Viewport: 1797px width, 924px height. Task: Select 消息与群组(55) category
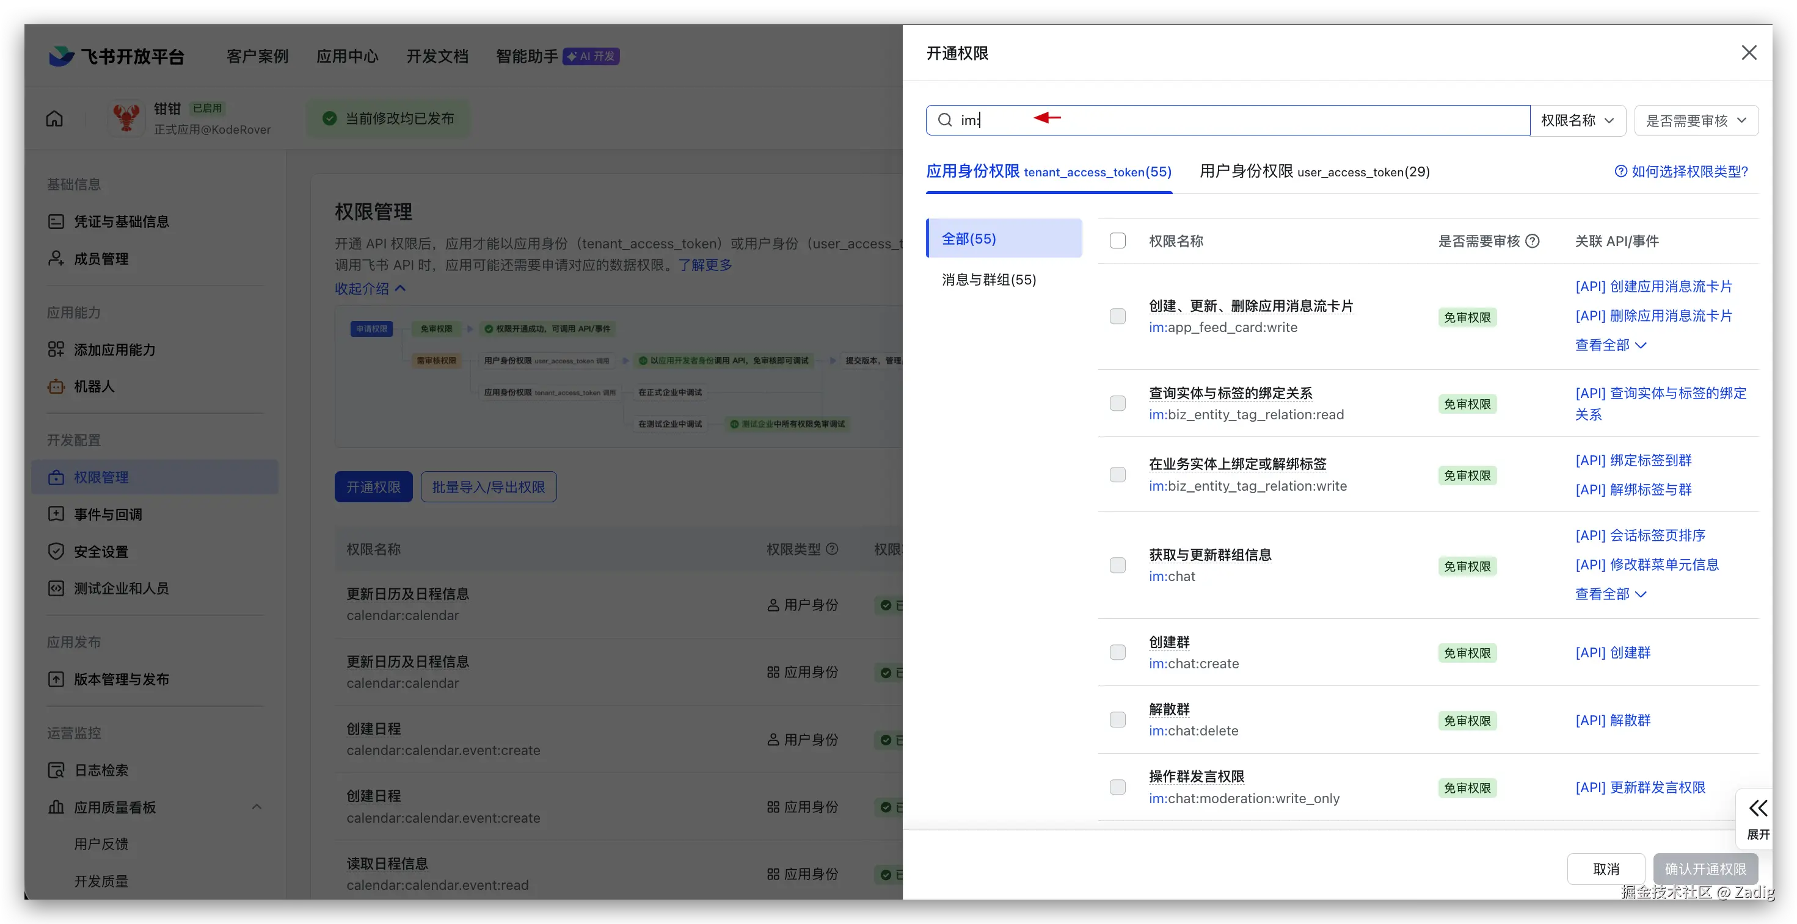click(x=988, y=280)
